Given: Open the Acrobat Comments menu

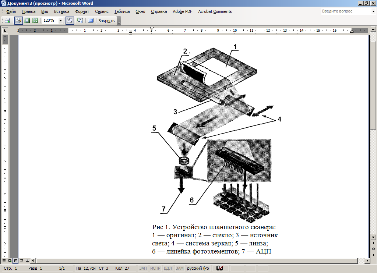Looking at the screenshot, I should click(215, 11).
